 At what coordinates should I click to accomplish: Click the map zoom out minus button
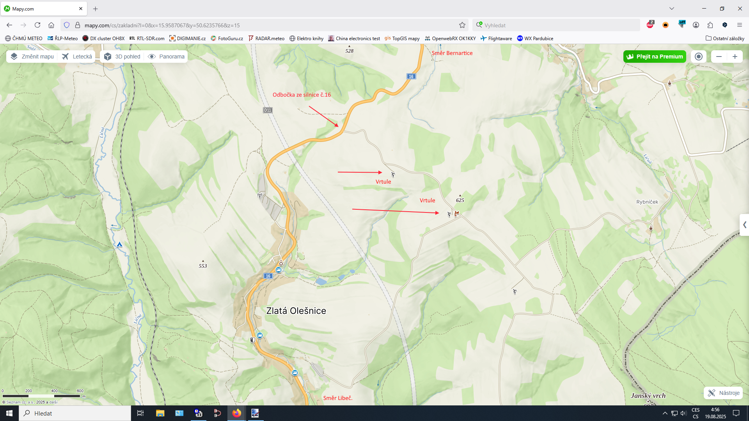(719, 57)
